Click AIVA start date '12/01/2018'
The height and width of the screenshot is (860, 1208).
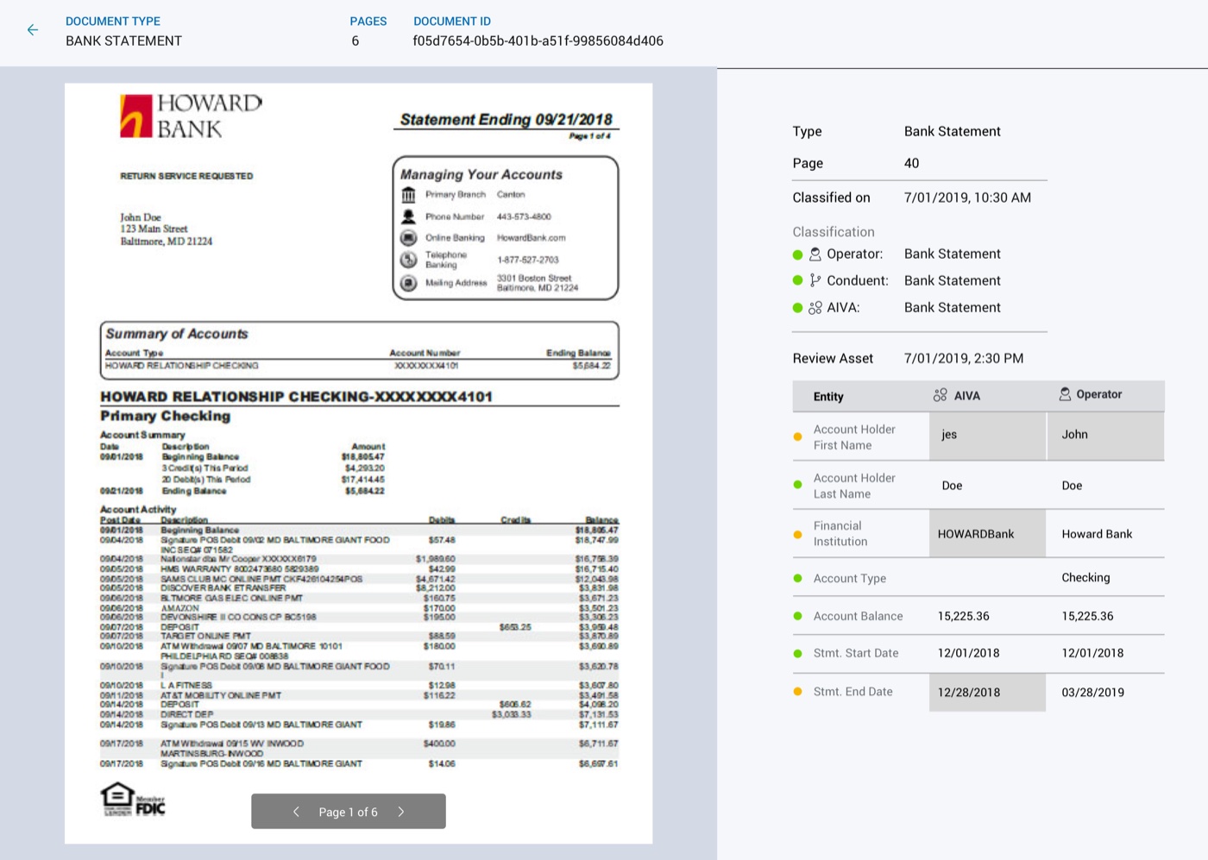point(969,653)
